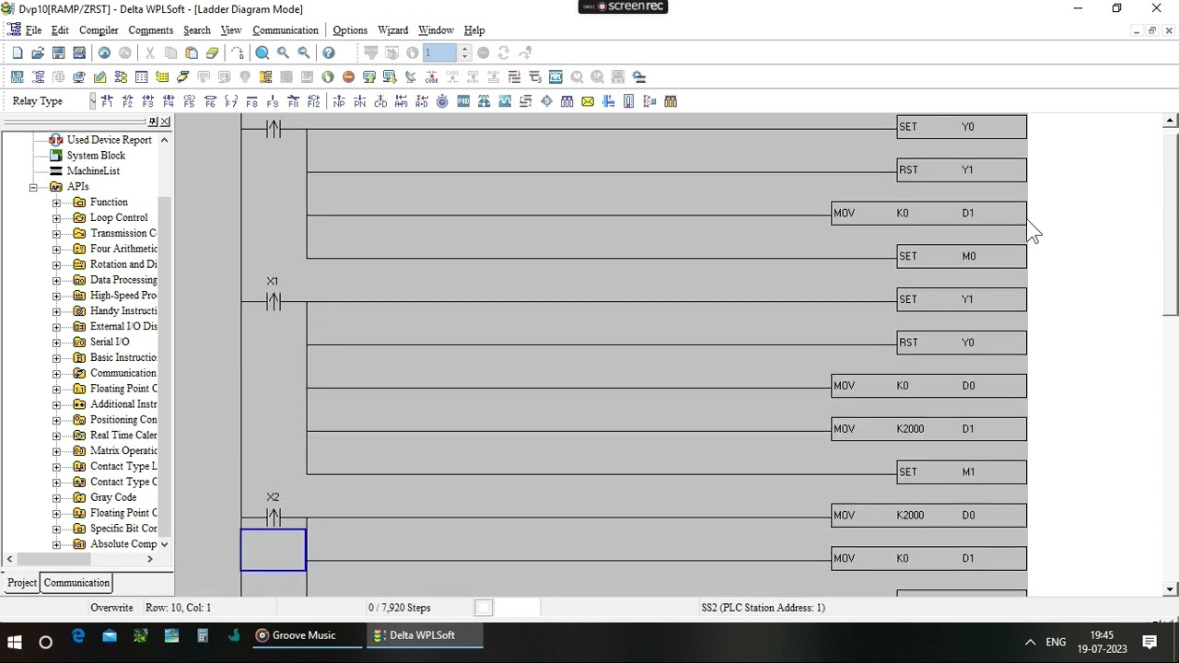Click the Overwrite status indicator
1179x663 pixels.
pyautogui.click(x=111, y=608)
